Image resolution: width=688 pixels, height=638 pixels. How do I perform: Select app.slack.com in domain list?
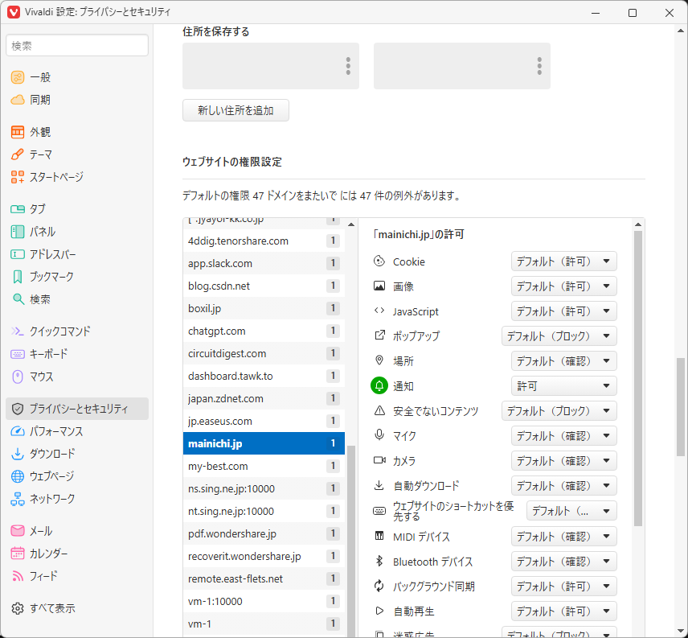(x=264, y=263)
